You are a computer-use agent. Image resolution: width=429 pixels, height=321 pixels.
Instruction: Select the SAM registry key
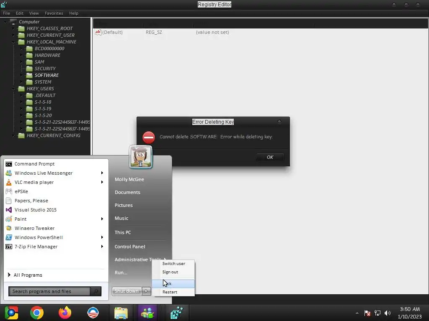(39, 62)
